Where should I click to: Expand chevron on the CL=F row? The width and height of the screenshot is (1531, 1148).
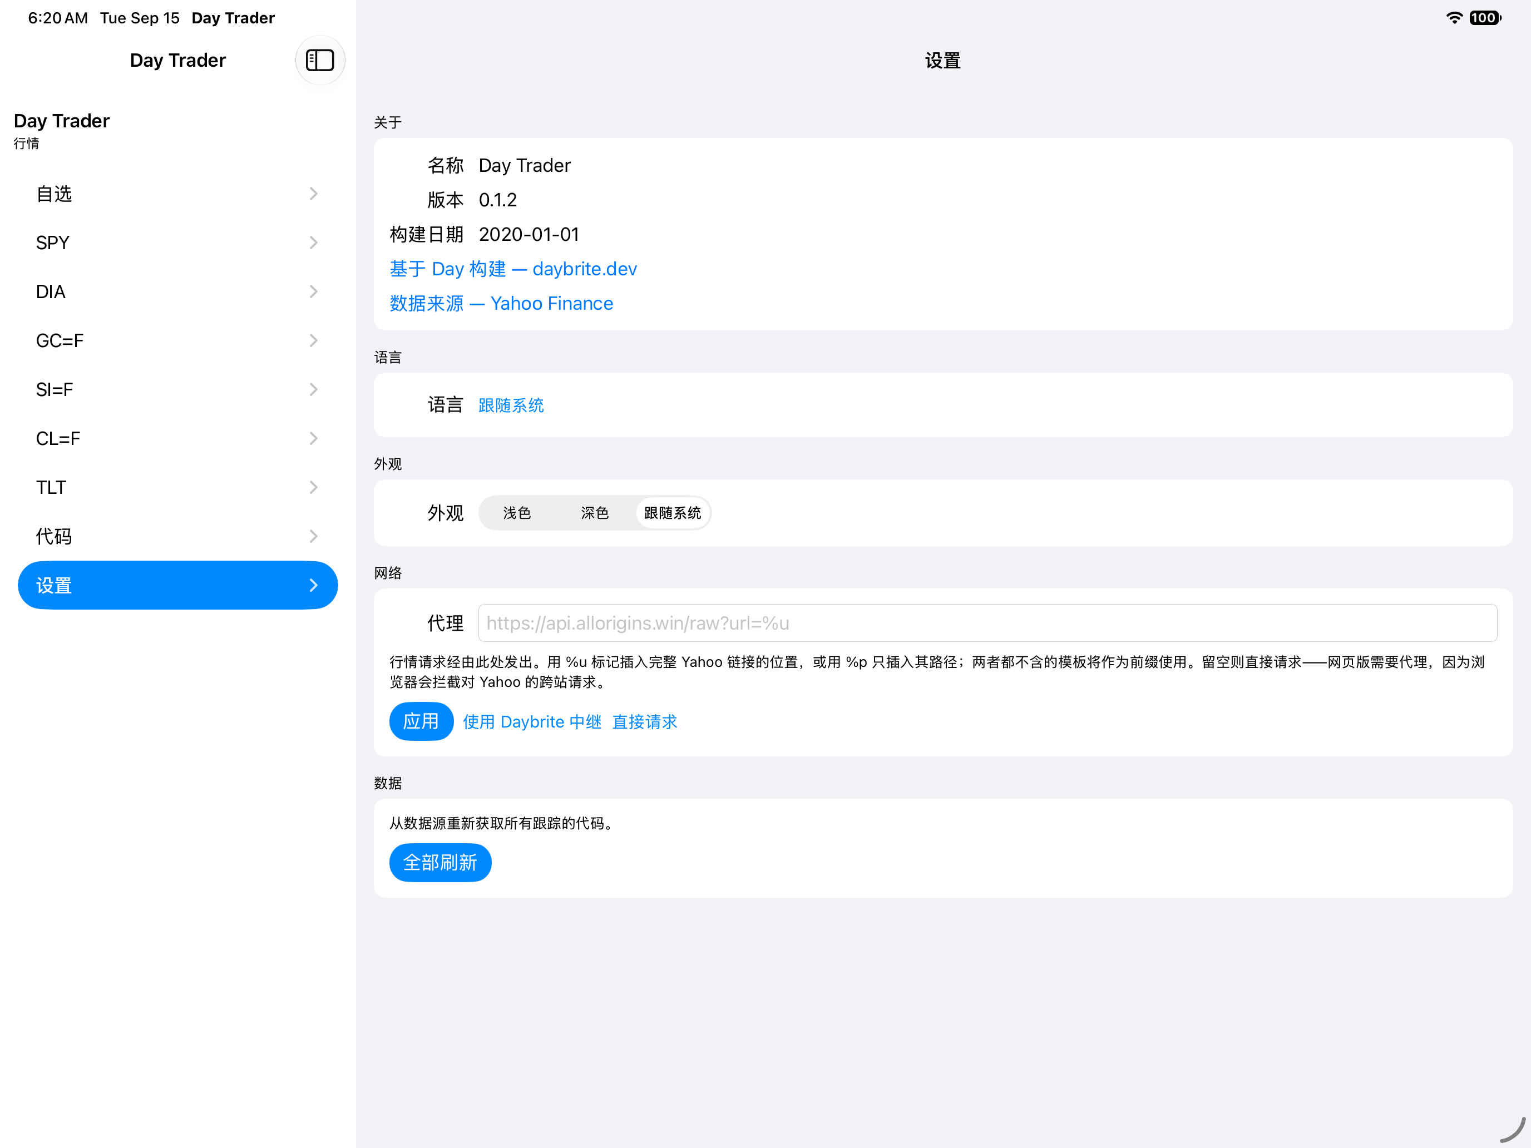[x=314, y=439]
